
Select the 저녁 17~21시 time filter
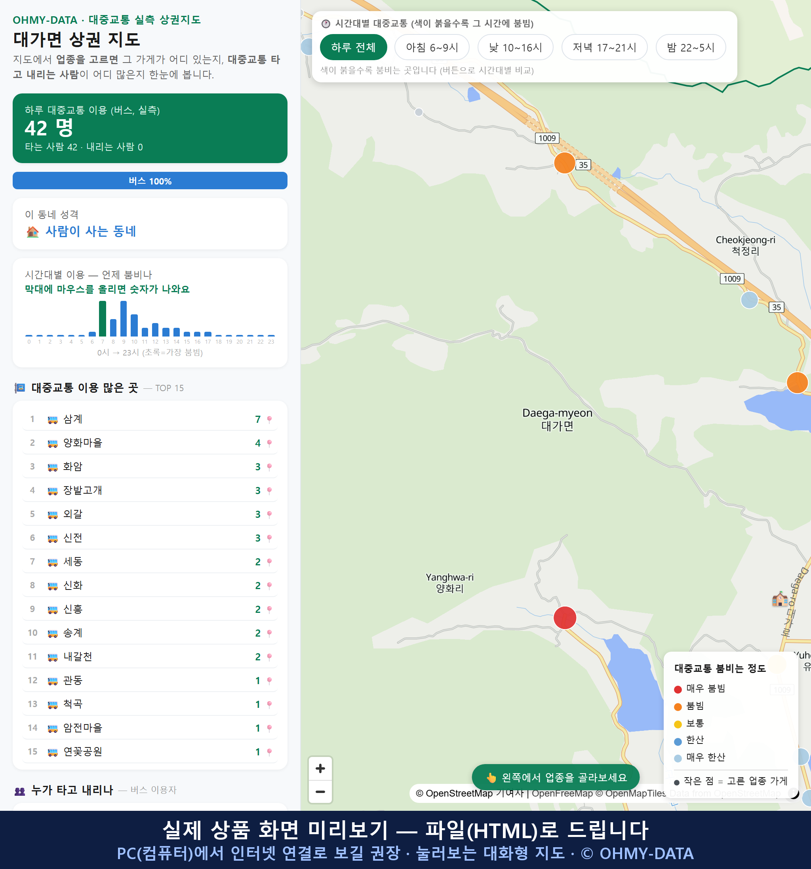coord(604,47)
